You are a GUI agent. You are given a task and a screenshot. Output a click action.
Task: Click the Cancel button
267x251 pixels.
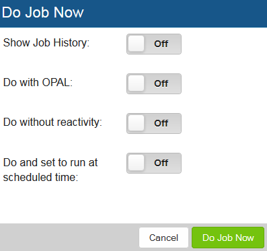pyautogui.click(x=163, y=238)
